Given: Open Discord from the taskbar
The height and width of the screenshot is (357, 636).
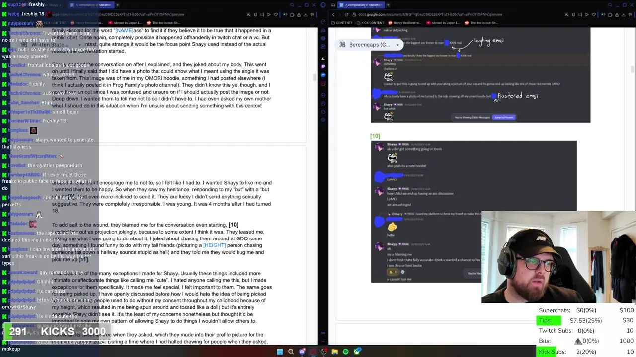Looking at the screenshot, I should [302, 352].
